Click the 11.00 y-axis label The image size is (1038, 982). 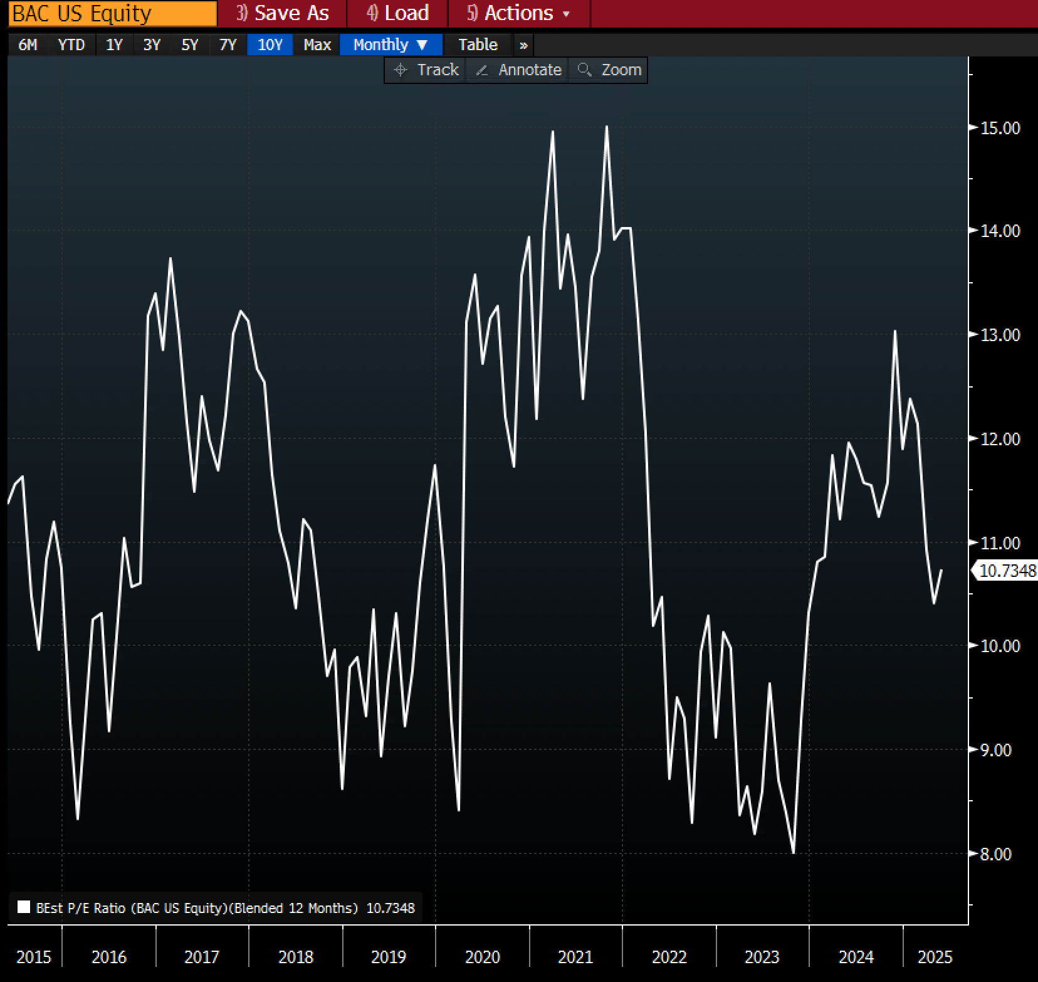tap(1000, 543)
